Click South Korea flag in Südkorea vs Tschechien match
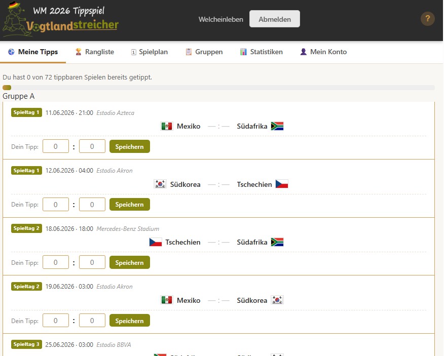The width and height of the screenshot is (444, 356). (x=160, y=184)
